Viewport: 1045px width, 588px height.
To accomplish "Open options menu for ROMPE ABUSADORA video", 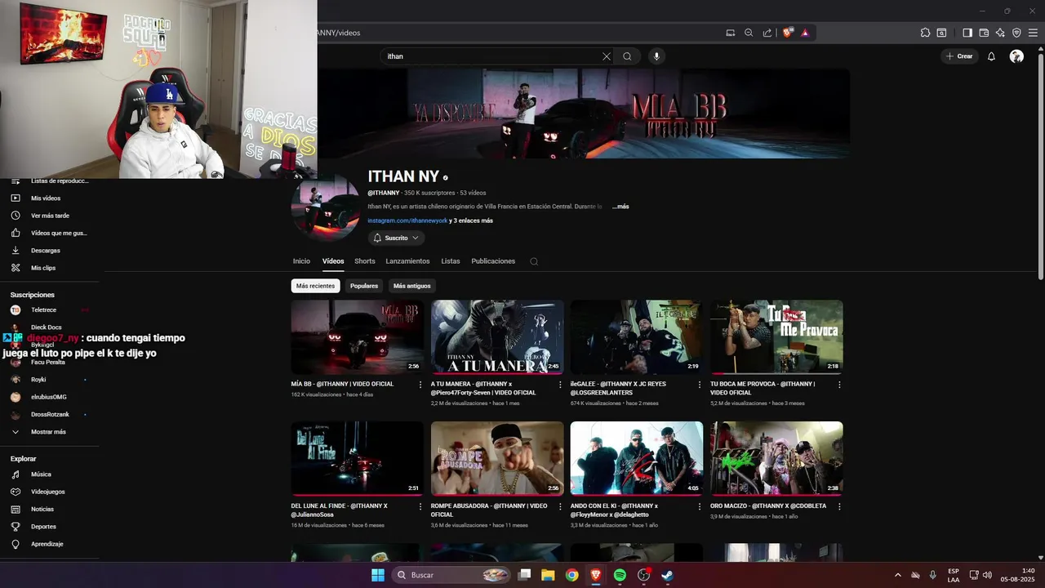I will pos(560,506).
